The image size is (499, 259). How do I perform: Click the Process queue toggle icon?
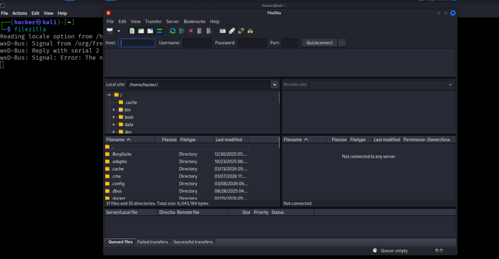click(181, 31)
